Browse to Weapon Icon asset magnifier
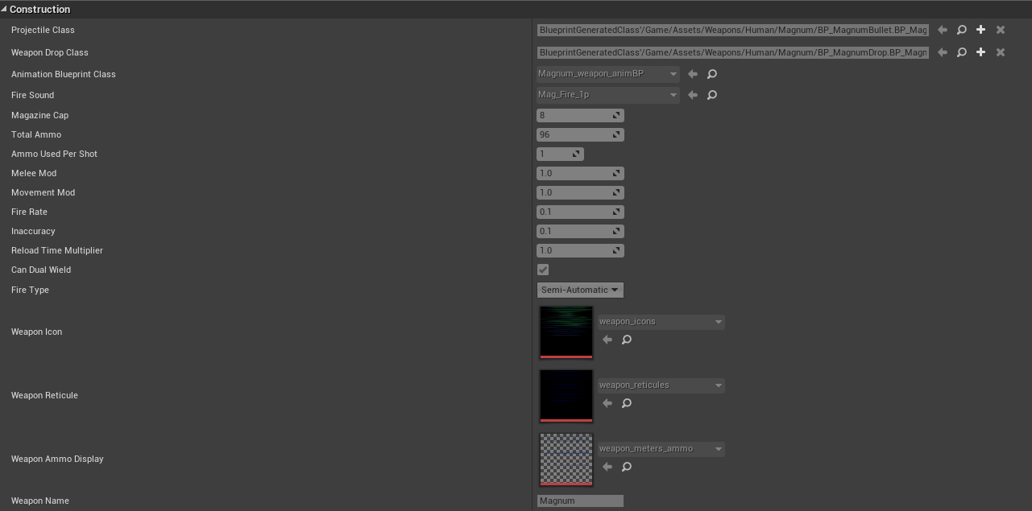The image size is (1032, 511). [626, 340]
